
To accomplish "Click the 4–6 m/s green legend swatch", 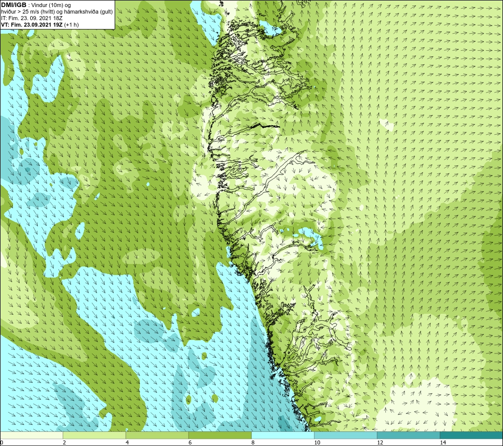I will tap(157, 435).
